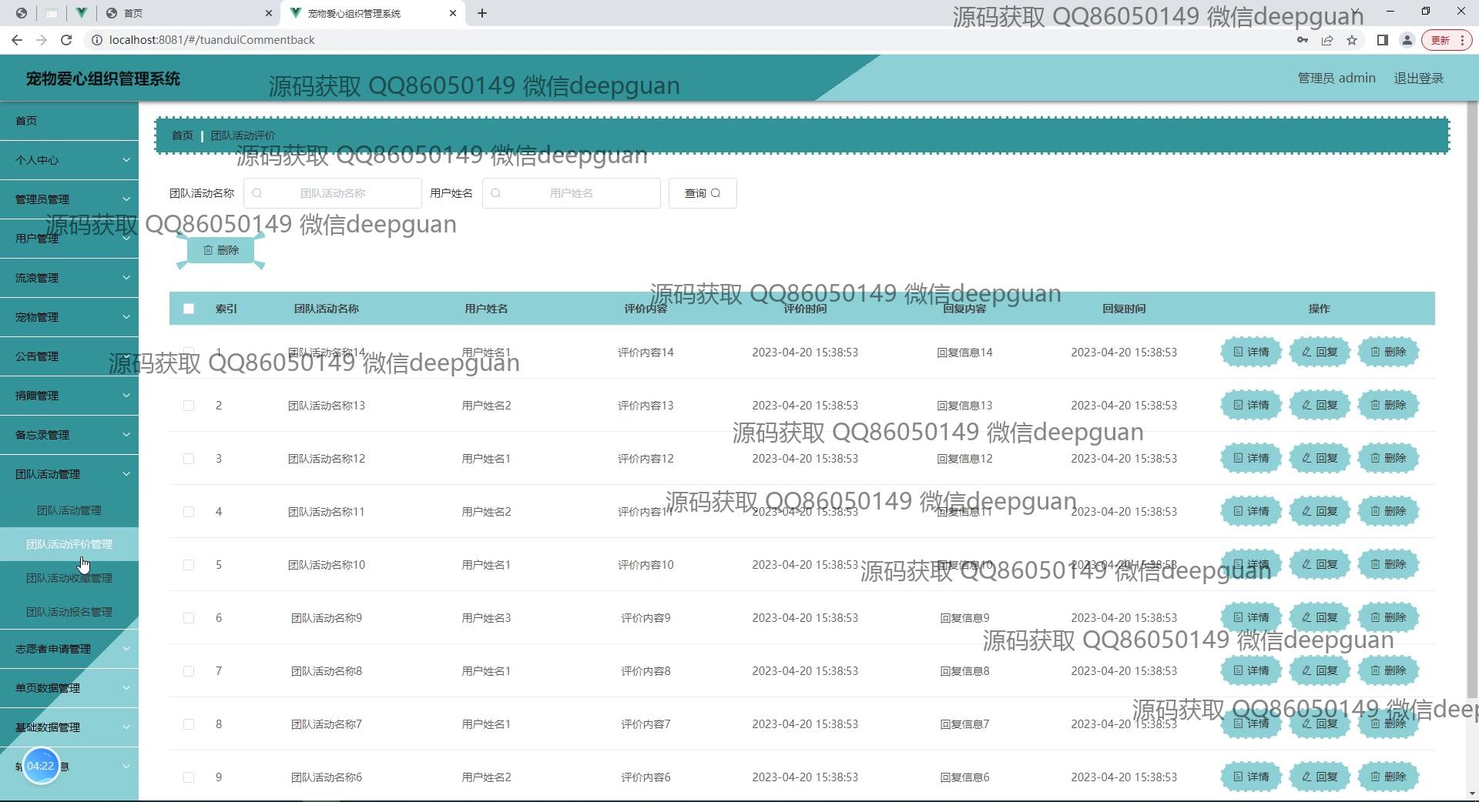This screenshot has width=1479, height=802.
Task: Check the box for row 8
Action: point(189,724)
